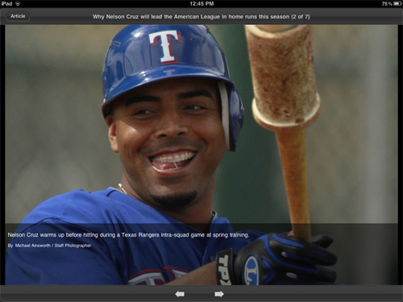Tap the spring training caption text
403x302 pixels.
click(x=128, y=235)
